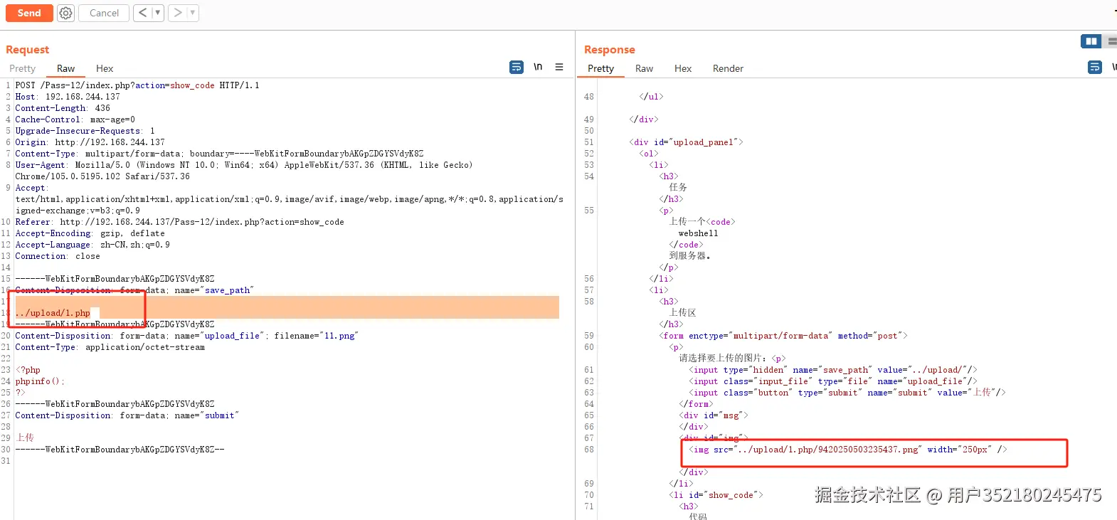Open the Repeater request settings gear
The height and width of the screenshot is (520, 1117).
65,13
